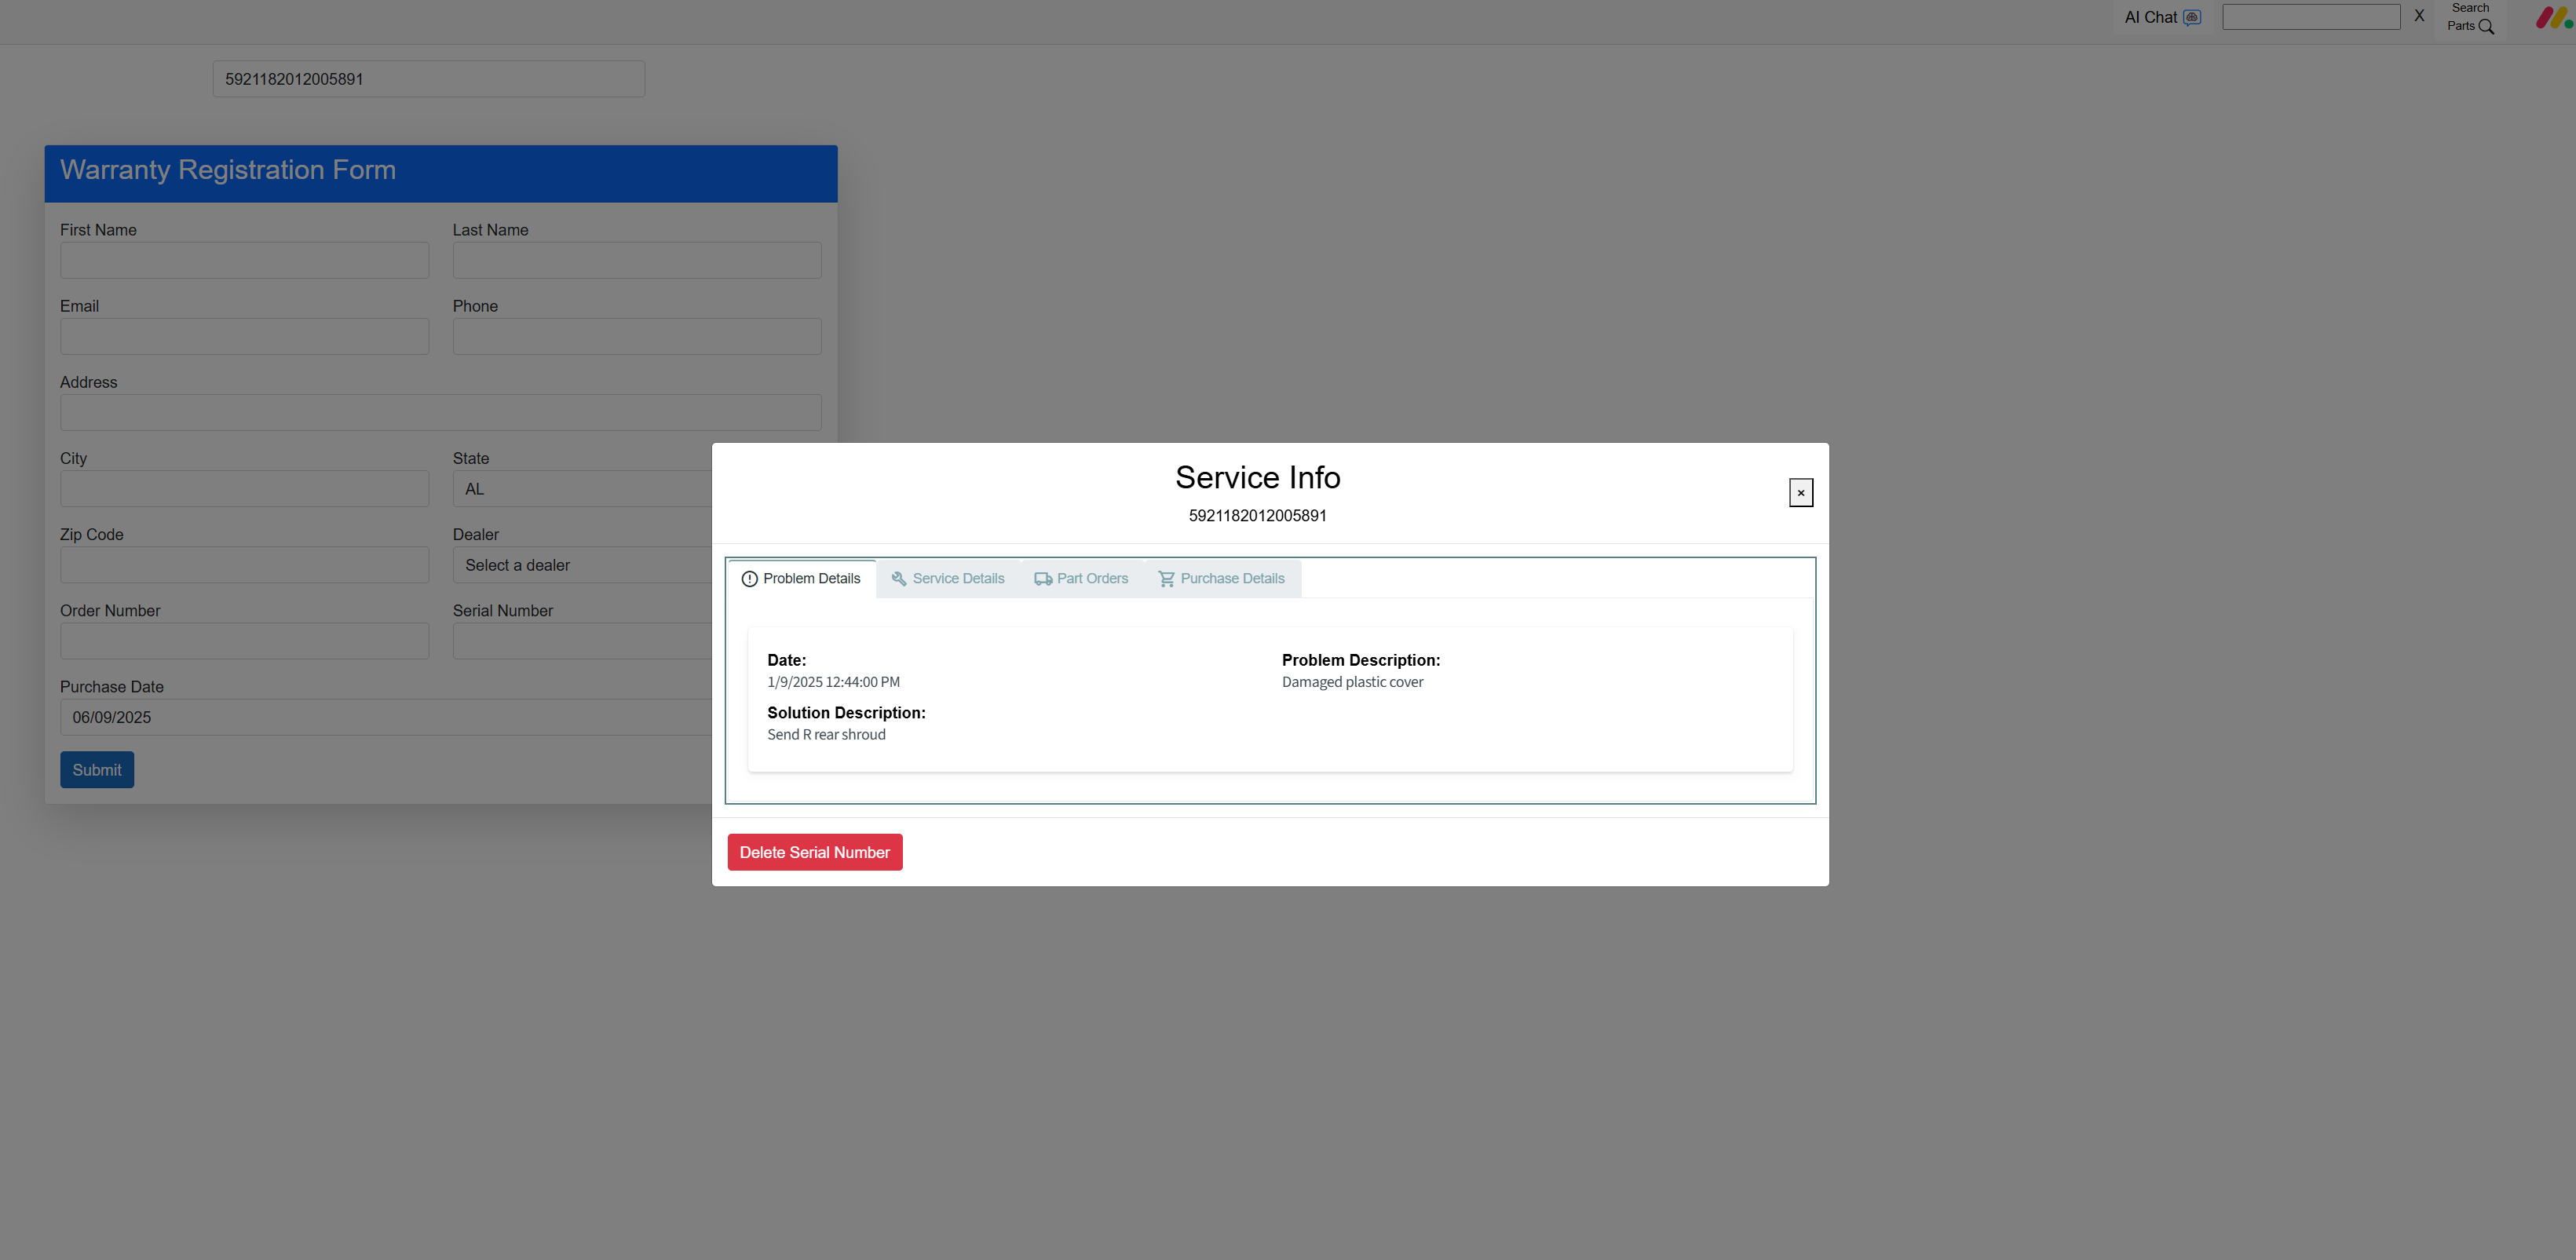The width and height of the screenshot is (2576, 1260).
Task: View the Purchase Details tab
Action: click(1231, 579)
